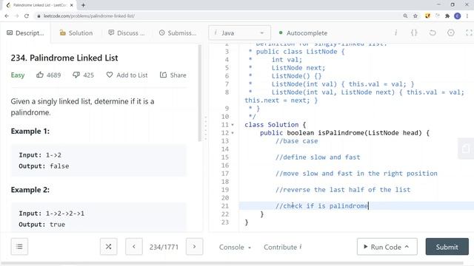Click the horizontal scrollbar at page bottom
This screenshot has height=266, width=474.
[x=232, y=263]
